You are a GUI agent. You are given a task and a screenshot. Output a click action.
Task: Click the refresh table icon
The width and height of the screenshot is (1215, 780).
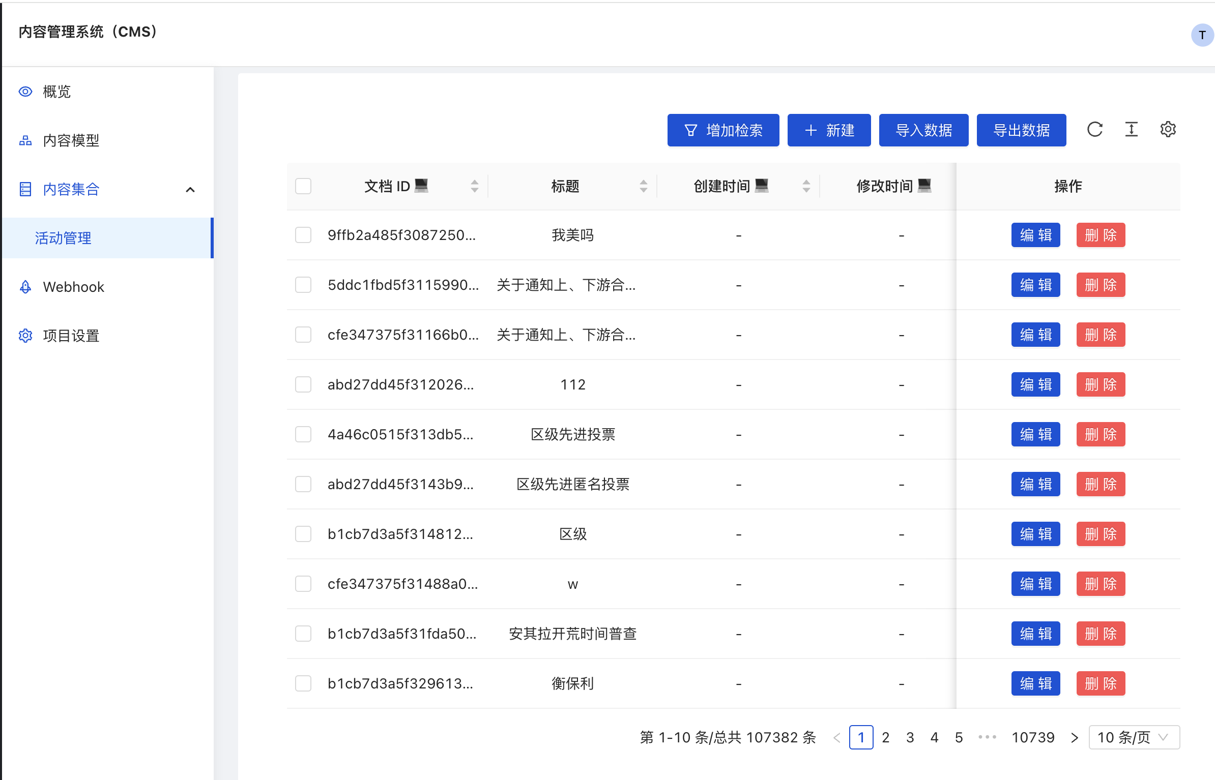pyautogui.click(x=1094, y=130)
